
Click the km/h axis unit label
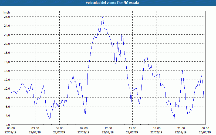[7, 12]
